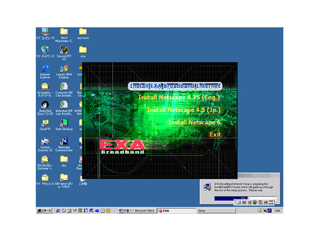The width and height of the screenshot is (316, 238).
Task: Click Install Netscape 6 option
Action: coord(194,122)
